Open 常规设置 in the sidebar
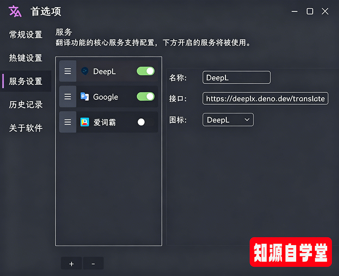Viewport: 339px width, 276px height. point(26,35)
